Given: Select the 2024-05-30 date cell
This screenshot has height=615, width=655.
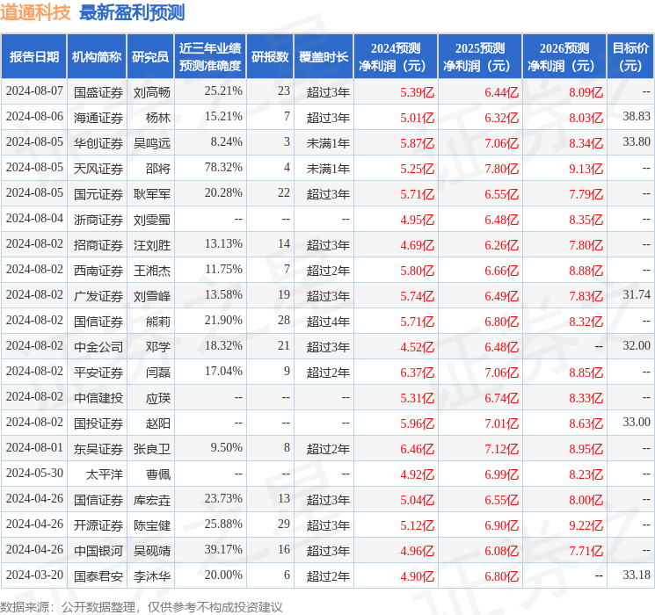Looking at the screenshot, I should 34,473.
